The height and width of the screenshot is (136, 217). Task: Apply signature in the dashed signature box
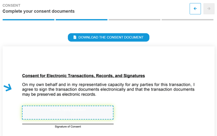coord(68,112)
